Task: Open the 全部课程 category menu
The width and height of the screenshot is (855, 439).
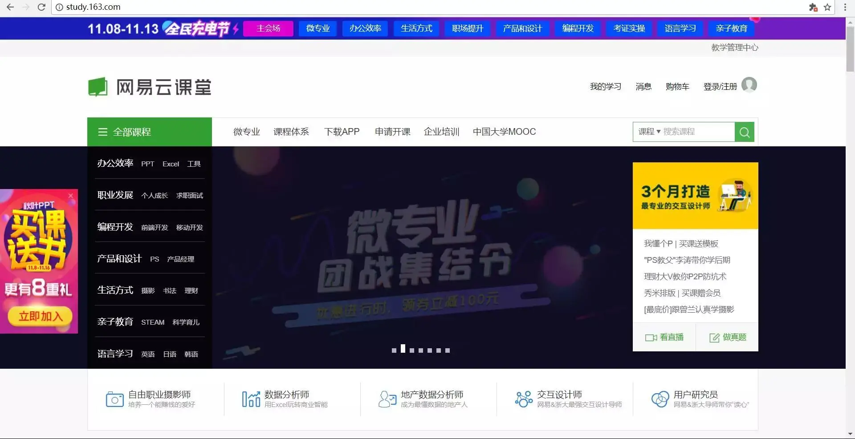Action: (150, 132)
